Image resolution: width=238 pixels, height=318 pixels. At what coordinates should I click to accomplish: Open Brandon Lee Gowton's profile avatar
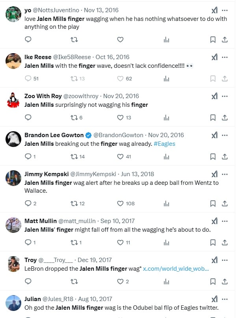tap(13, 139)
